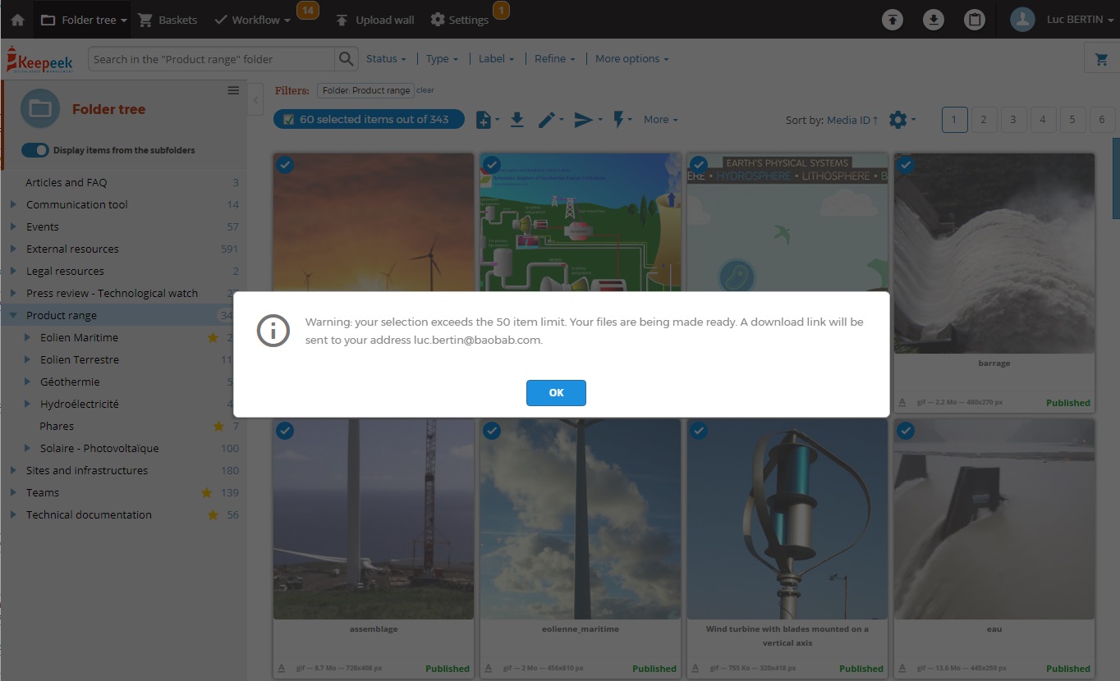Open the Baskets cart icon
The height and width of the screenshot is (681, 1120).
pyautogui.click(x=145, y=20)
